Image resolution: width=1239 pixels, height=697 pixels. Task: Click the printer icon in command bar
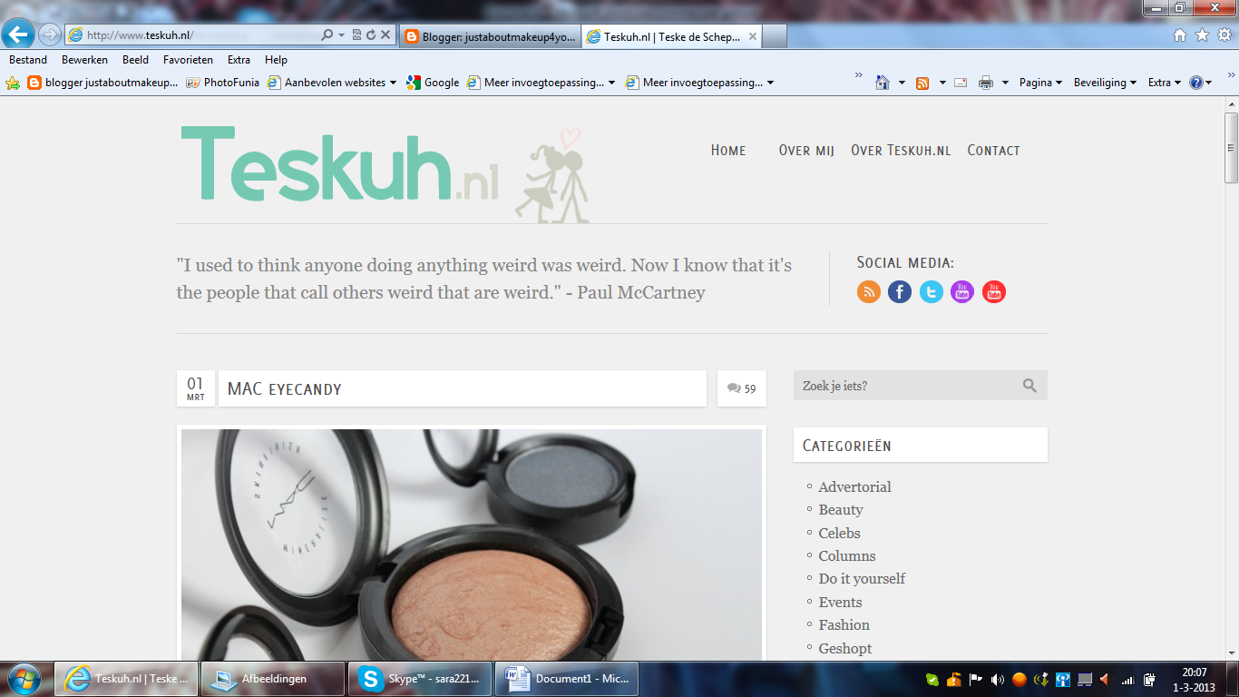point(986,83)
